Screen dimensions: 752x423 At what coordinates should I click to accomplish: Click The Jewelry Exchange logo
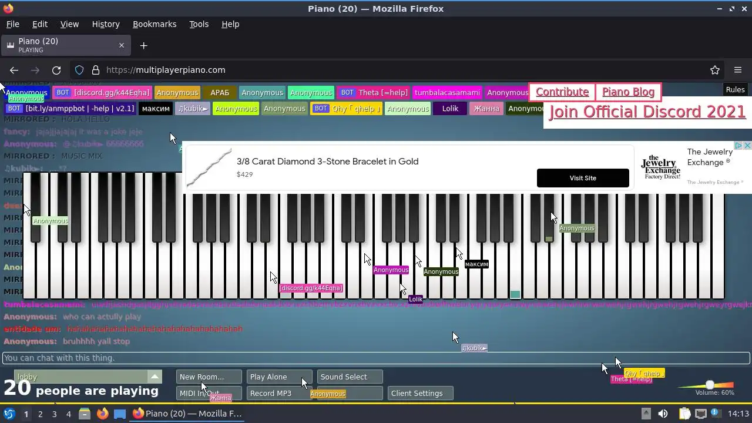click(x=662, y=167)
